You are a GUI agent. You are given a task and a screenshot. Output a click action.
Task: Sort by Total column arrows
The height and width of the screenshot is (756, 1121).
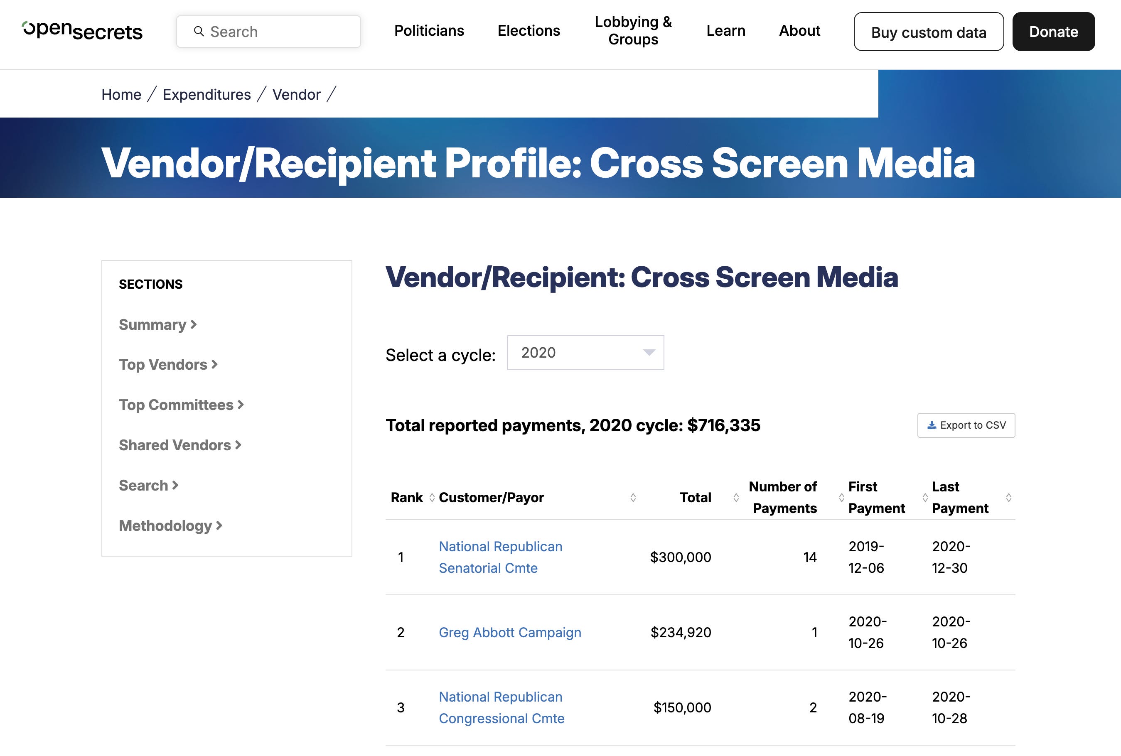[x=736, y=498]
